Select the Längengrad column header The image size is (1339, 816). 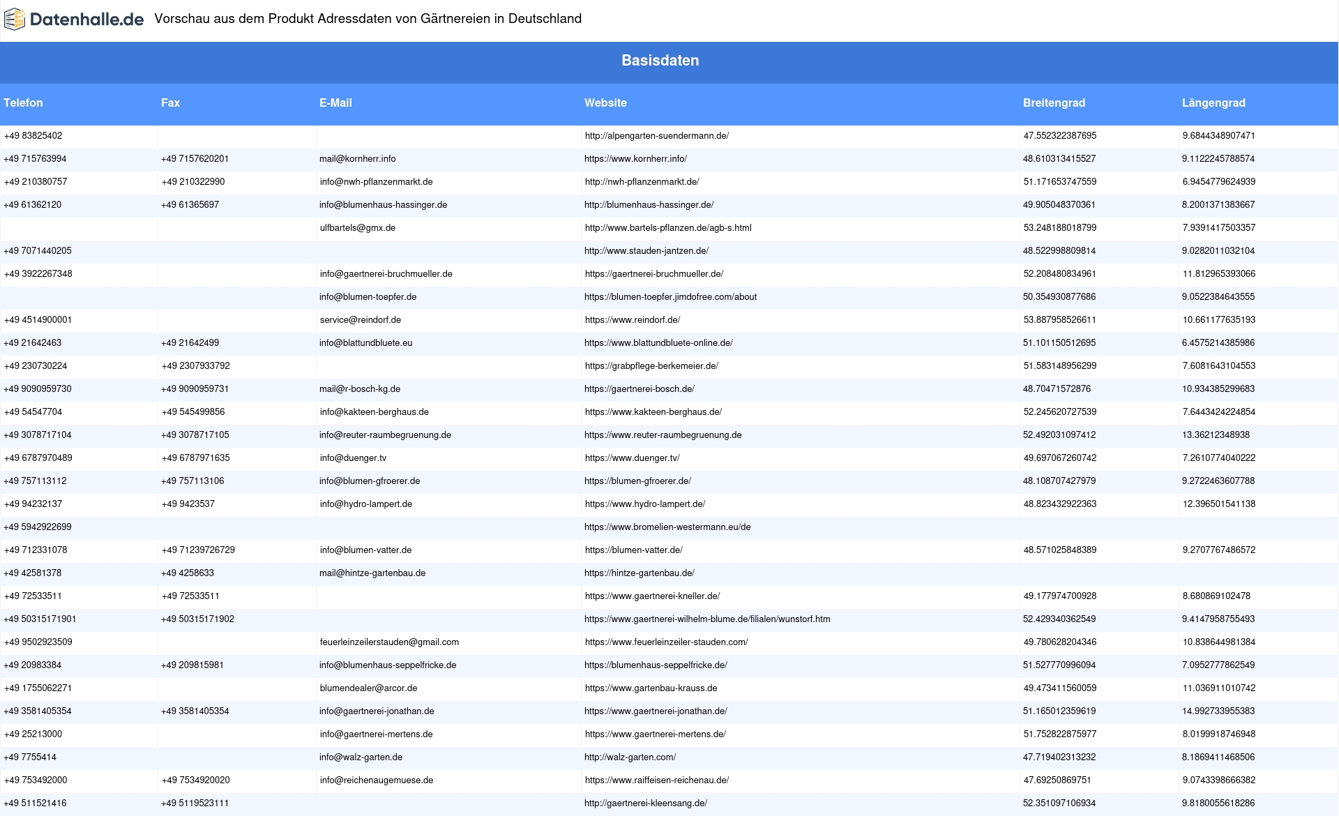click(x=1213, y=103)
